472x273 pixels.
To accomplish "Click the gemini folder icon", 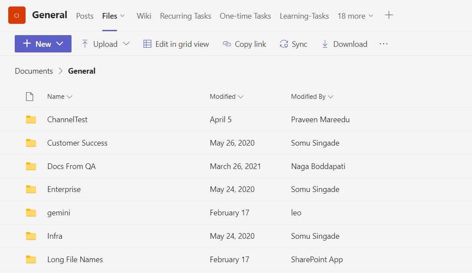I will click(31, 213).
